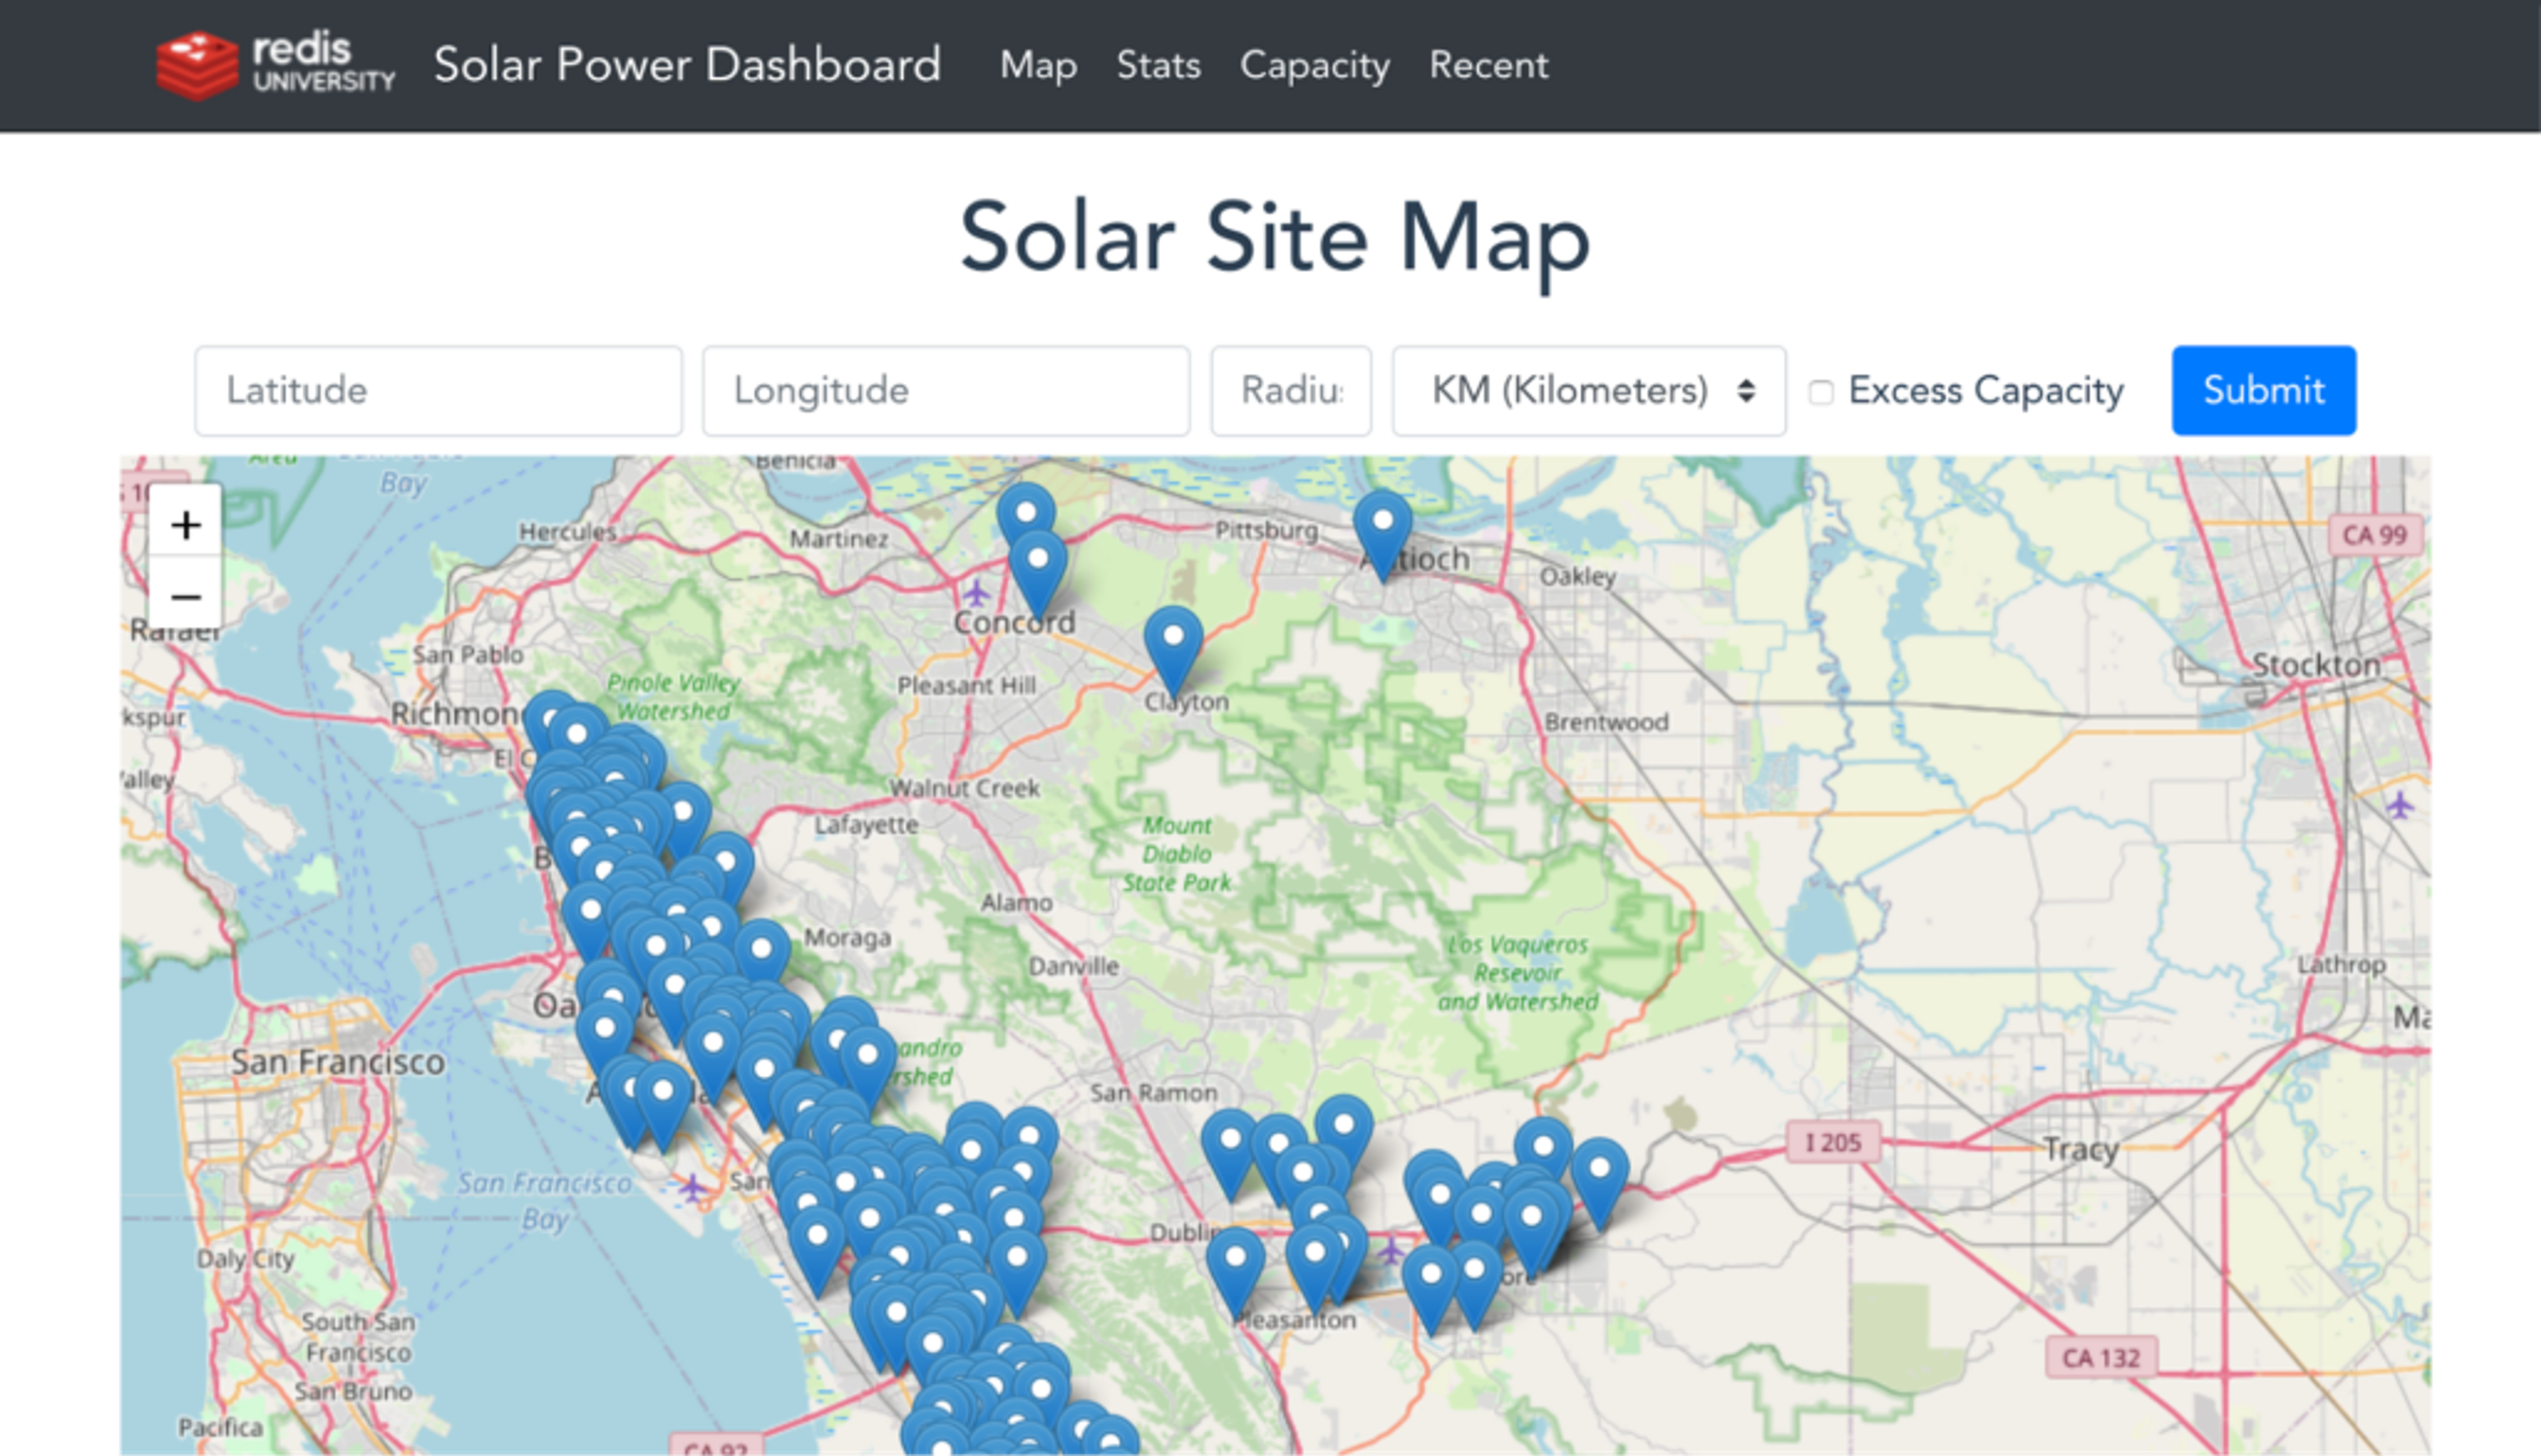Click the topmost marker north of Concord
Image resolution: width=2541 pixels, height=1456 pixels.
[x=1026, y=513]
